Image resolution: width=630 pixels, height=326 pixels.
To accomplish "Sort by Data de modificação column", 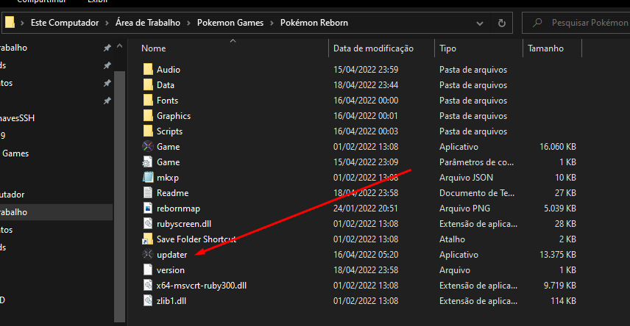I will pyautogui.click(x=373, y=48).
